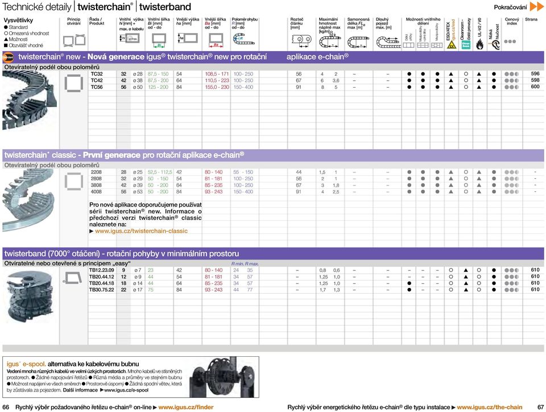The height and width of the screenshot is (412, 546).
Task: Click the square opening icon in twisterchain new section
Action: [x=74, y=84]
